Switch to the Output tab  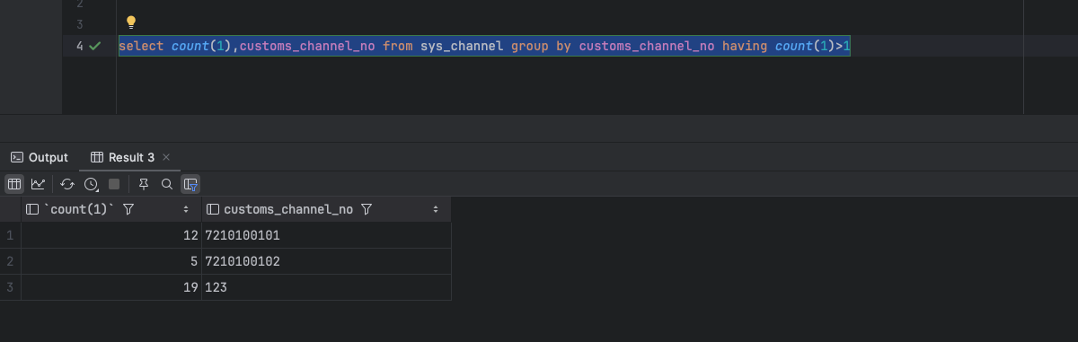(40, 157)
